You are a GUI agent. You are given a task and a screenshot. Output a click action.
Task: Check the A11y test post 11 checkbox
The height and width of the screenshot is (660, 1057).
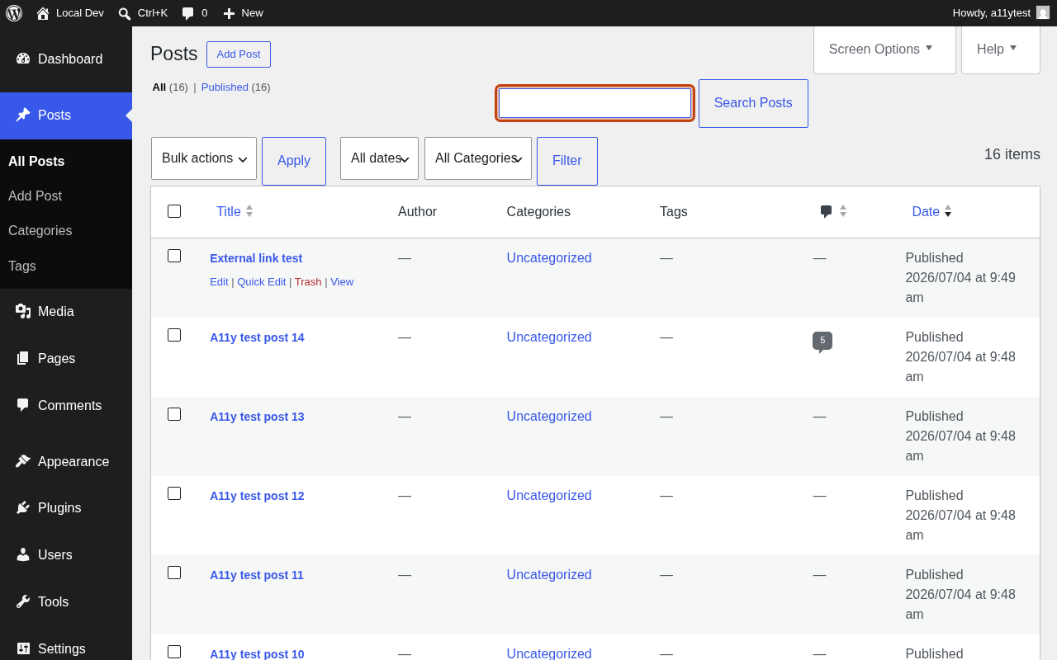point(174,573)
